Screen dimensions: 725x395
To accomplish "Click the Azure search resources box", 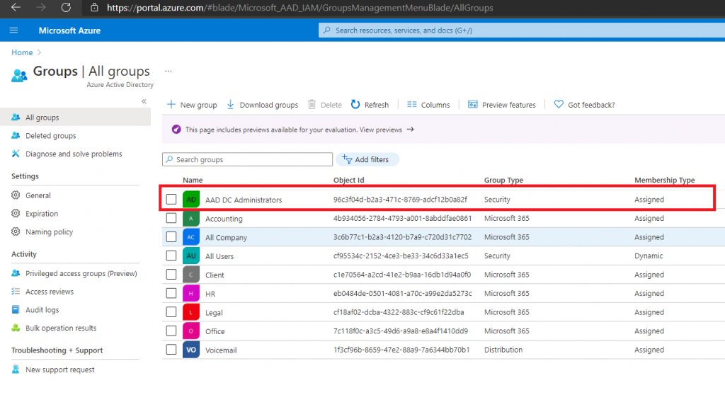I will [x=522, y=30].
